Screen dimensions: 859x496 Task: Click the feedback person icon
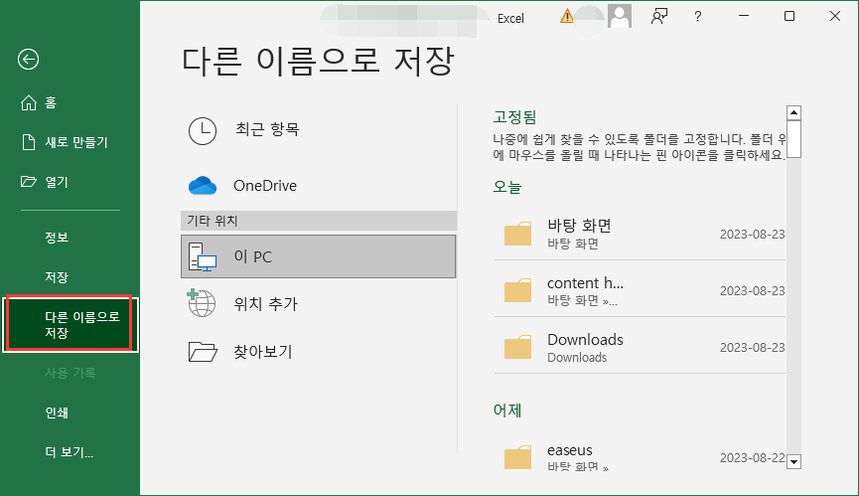(x=659, y=17)
